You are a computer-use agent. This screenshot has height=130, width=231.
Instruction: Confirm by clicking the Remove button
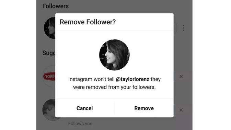(144, 108)
